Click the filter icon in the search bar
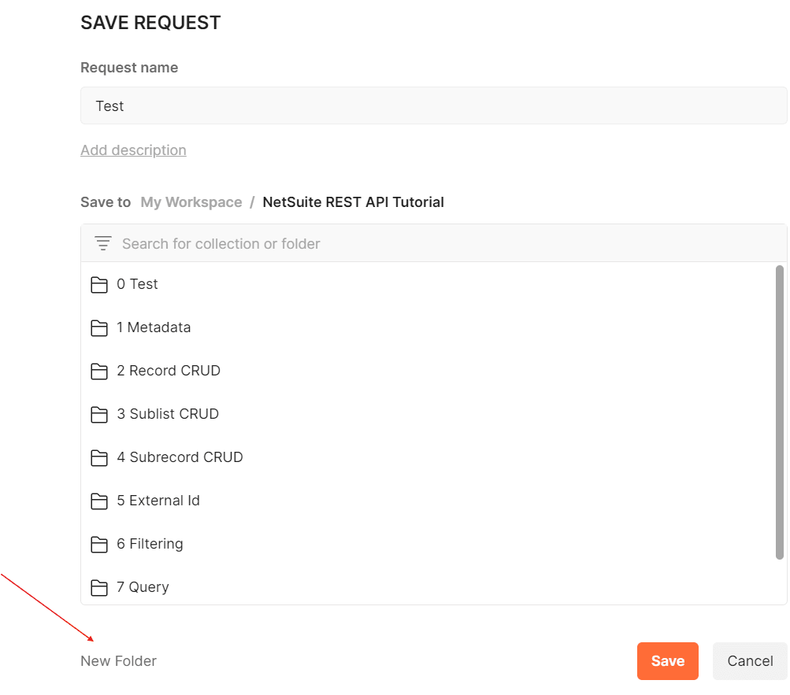 [102, 243]
